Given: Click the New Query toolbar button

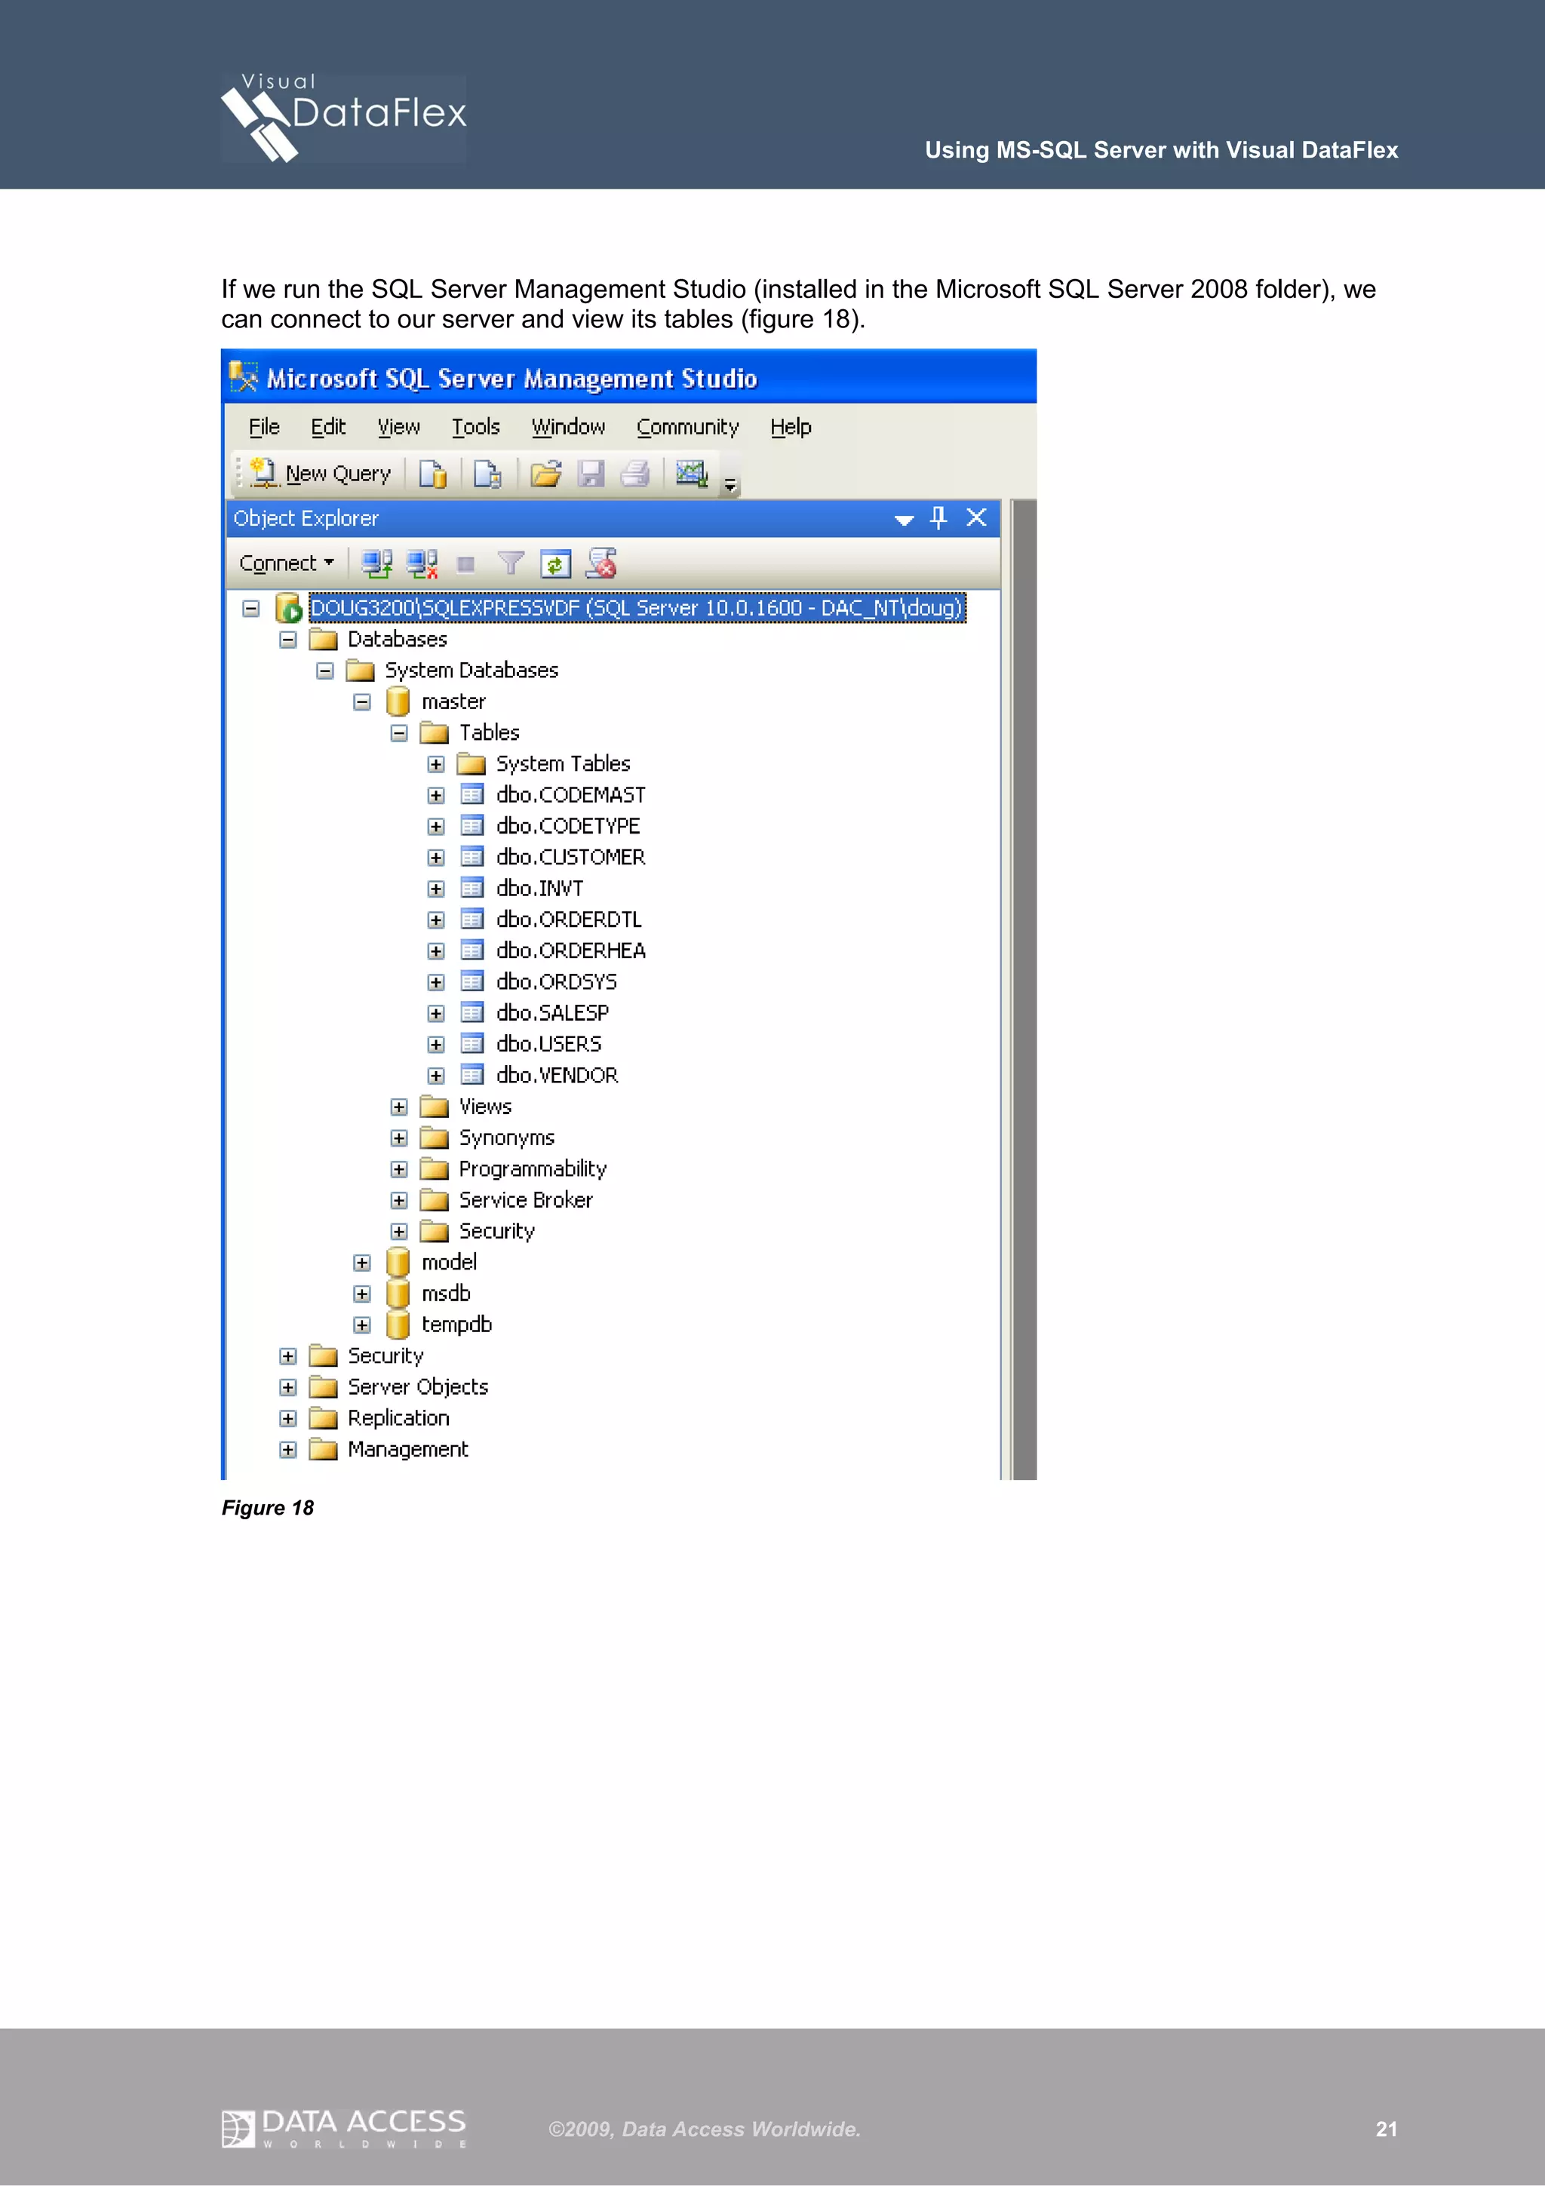Looking at the screenshot, I should (320, 473).
